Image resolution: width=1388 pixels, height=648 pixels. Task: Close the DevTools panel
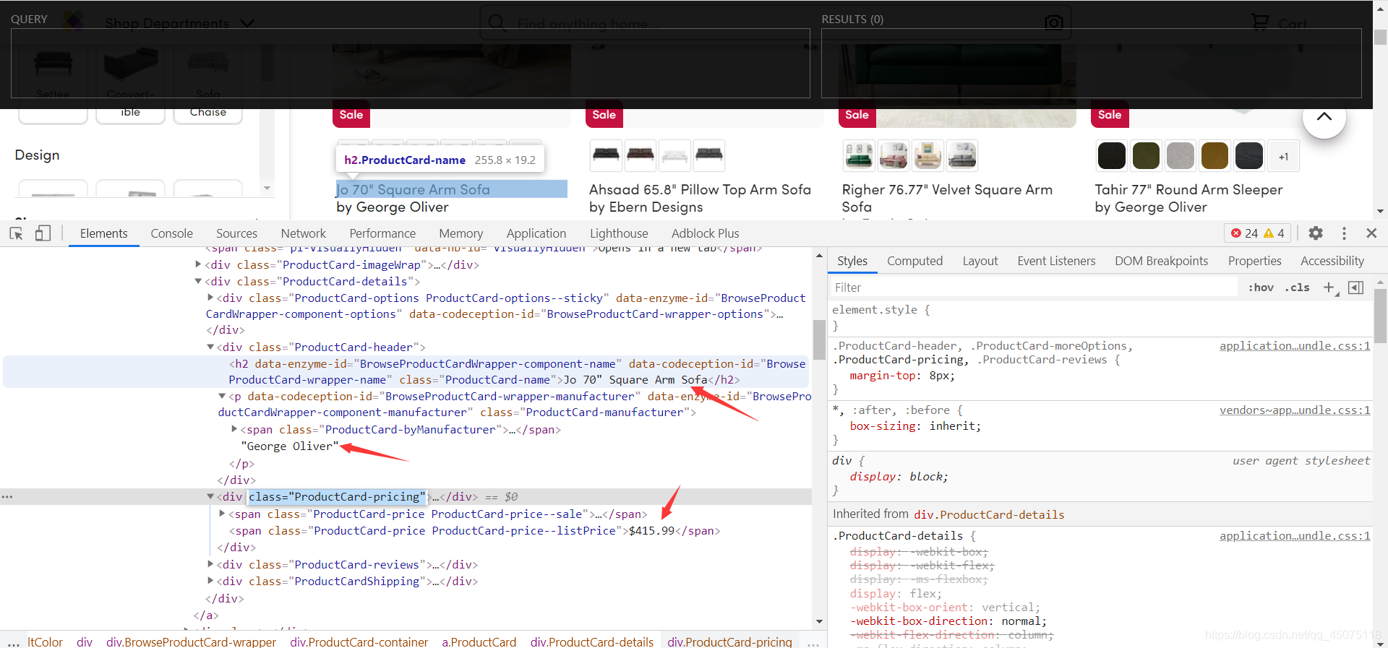[x=1371, y=233]
